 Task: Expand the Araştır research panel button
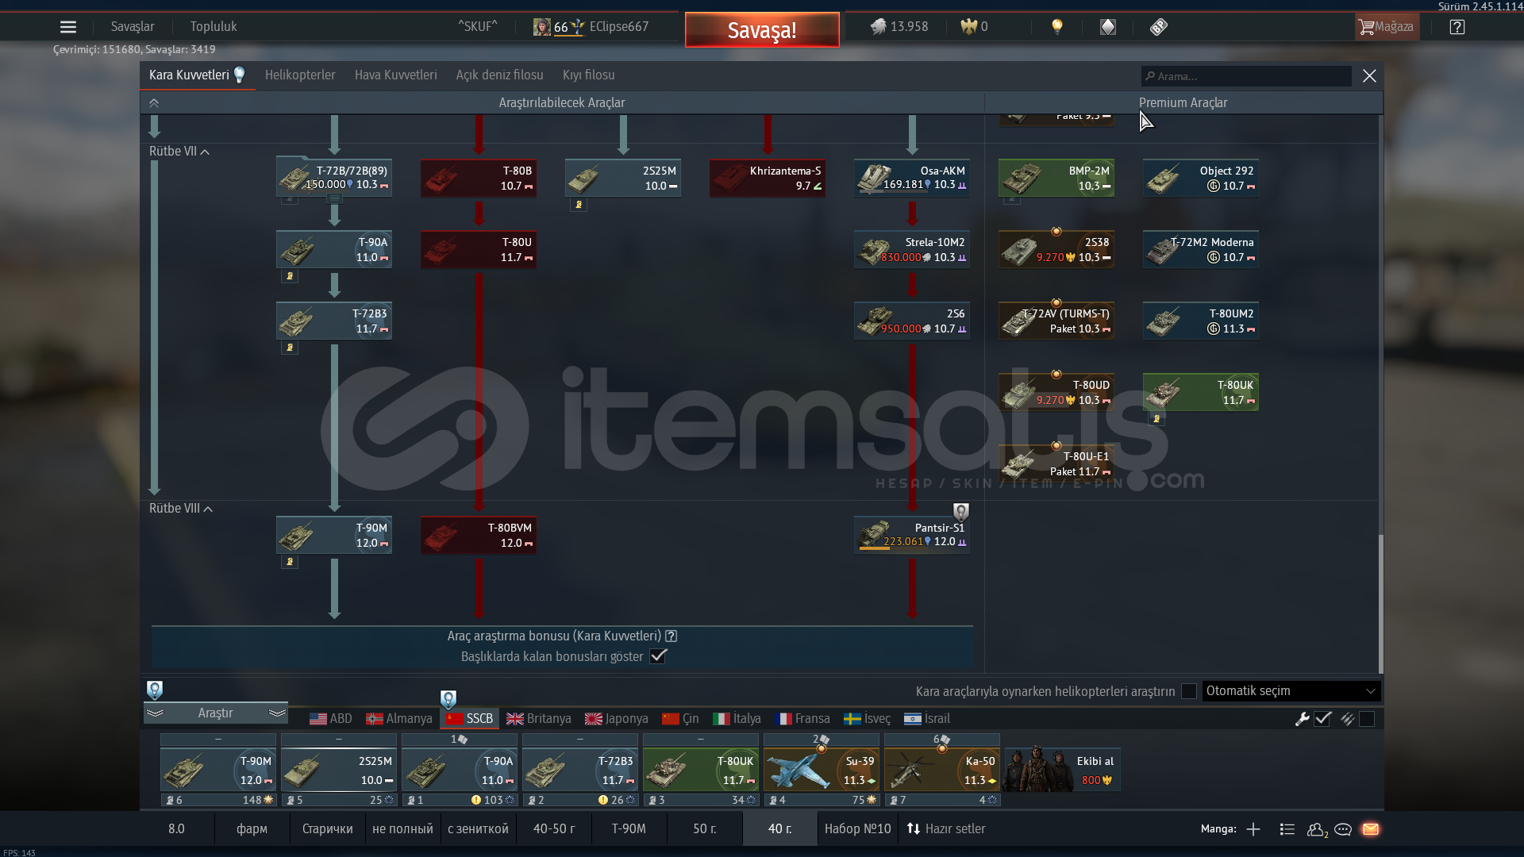[215, 713]
